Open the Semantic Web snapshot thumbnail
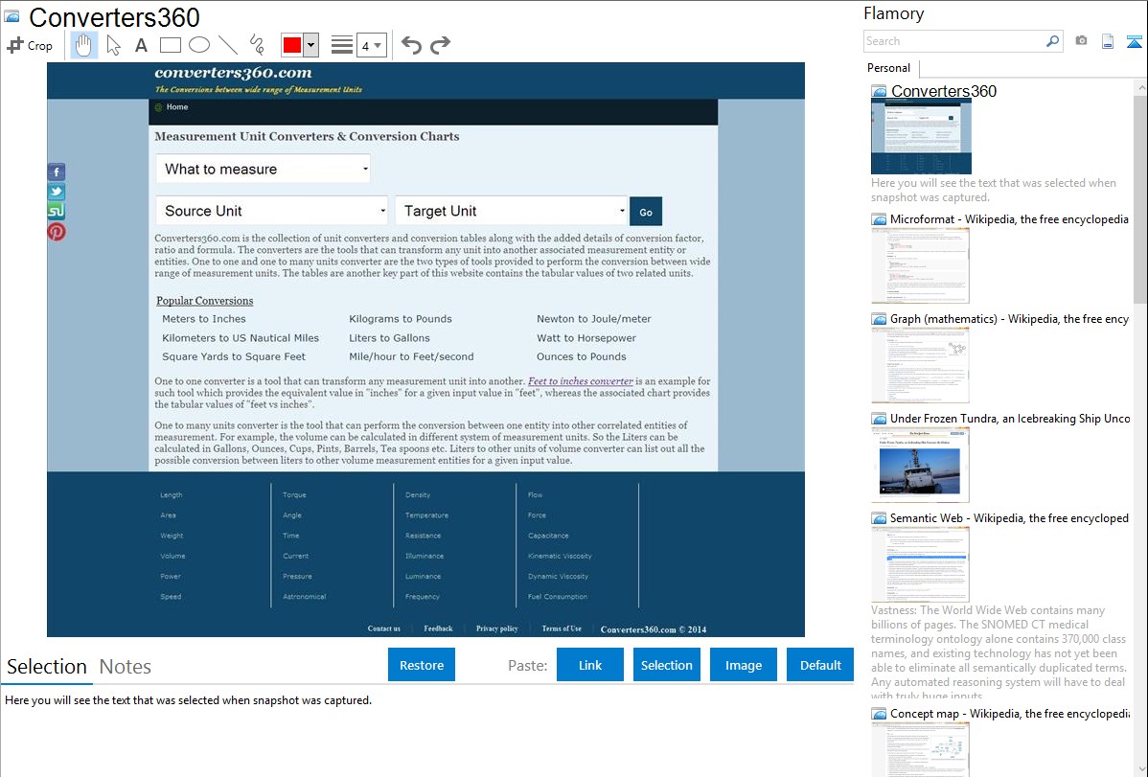 (x=920, y=564)
